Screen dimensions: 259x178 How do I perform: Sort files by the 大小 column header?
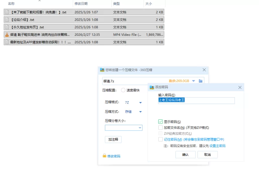point(149,4)
